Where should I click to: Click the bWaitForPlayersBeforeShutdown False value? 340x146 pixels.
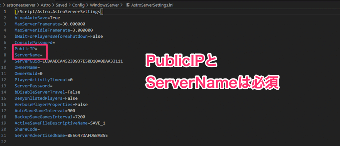pos(97,36)
